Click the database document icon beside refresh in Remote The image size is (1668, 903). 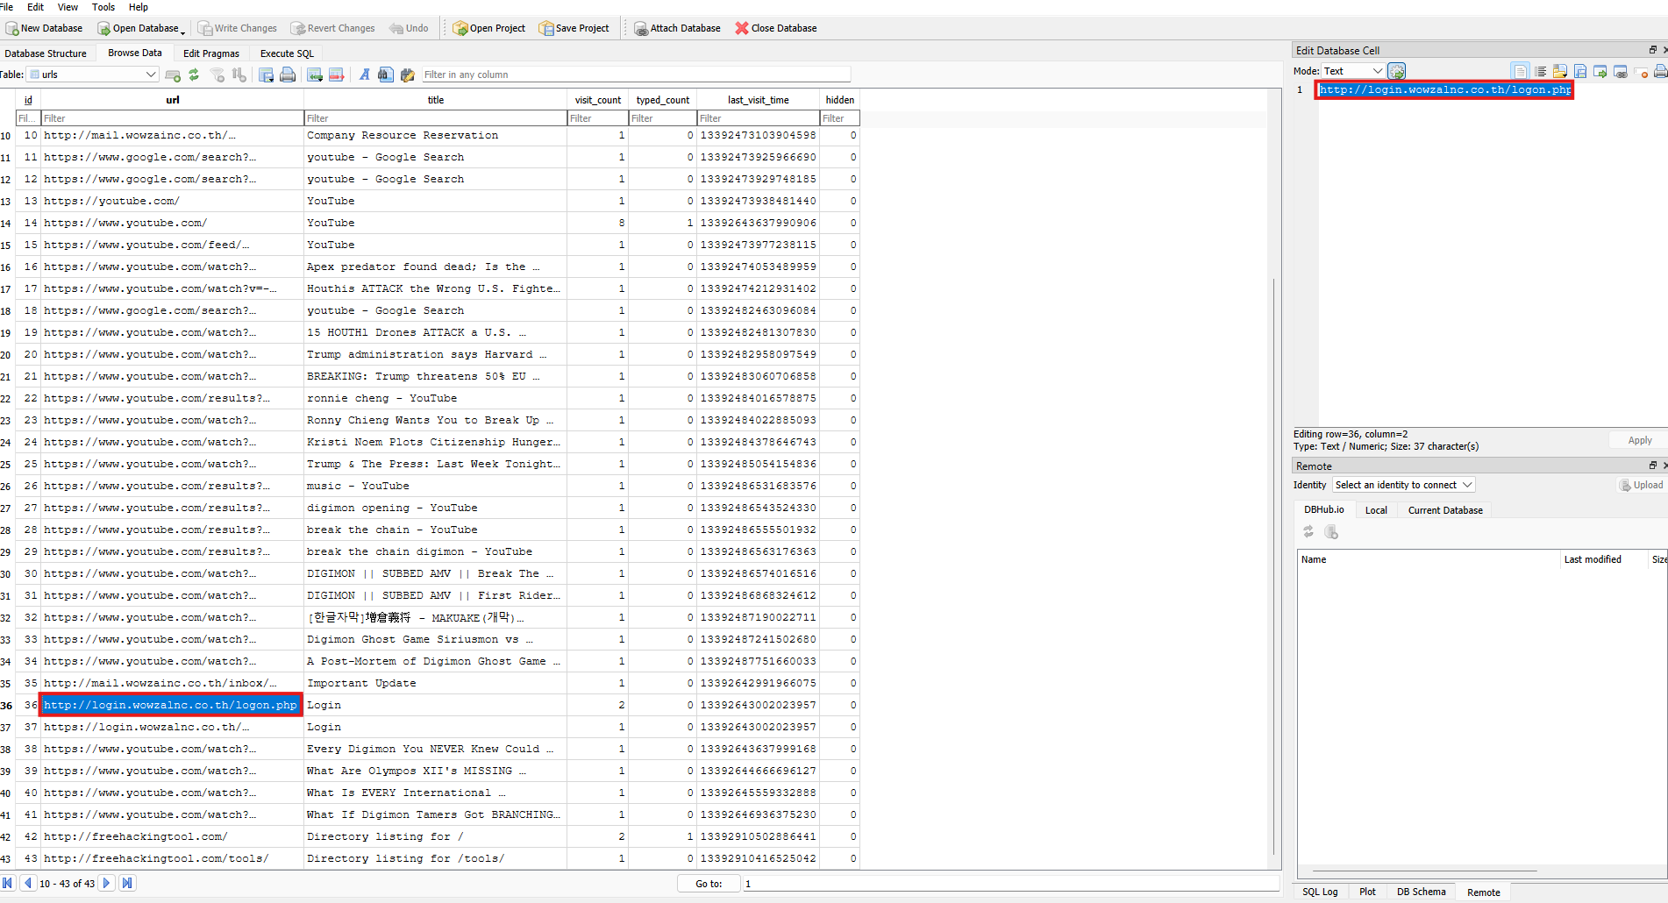pyautogui.click(x=1331, y=532)
